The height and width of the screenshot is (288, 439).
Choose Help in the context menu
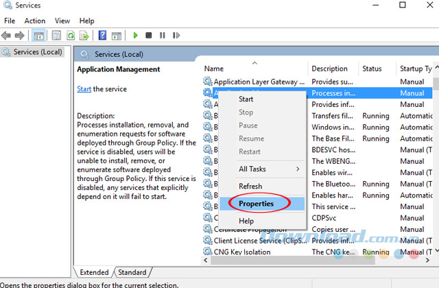pyautogui.click(x=262, y=221)
